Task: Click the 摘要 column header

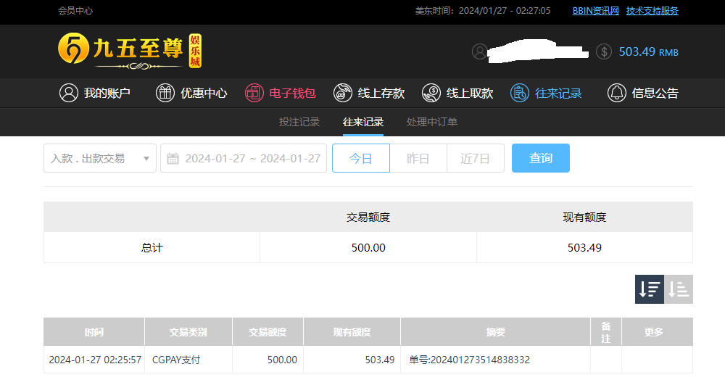Action: coord(496,332)
